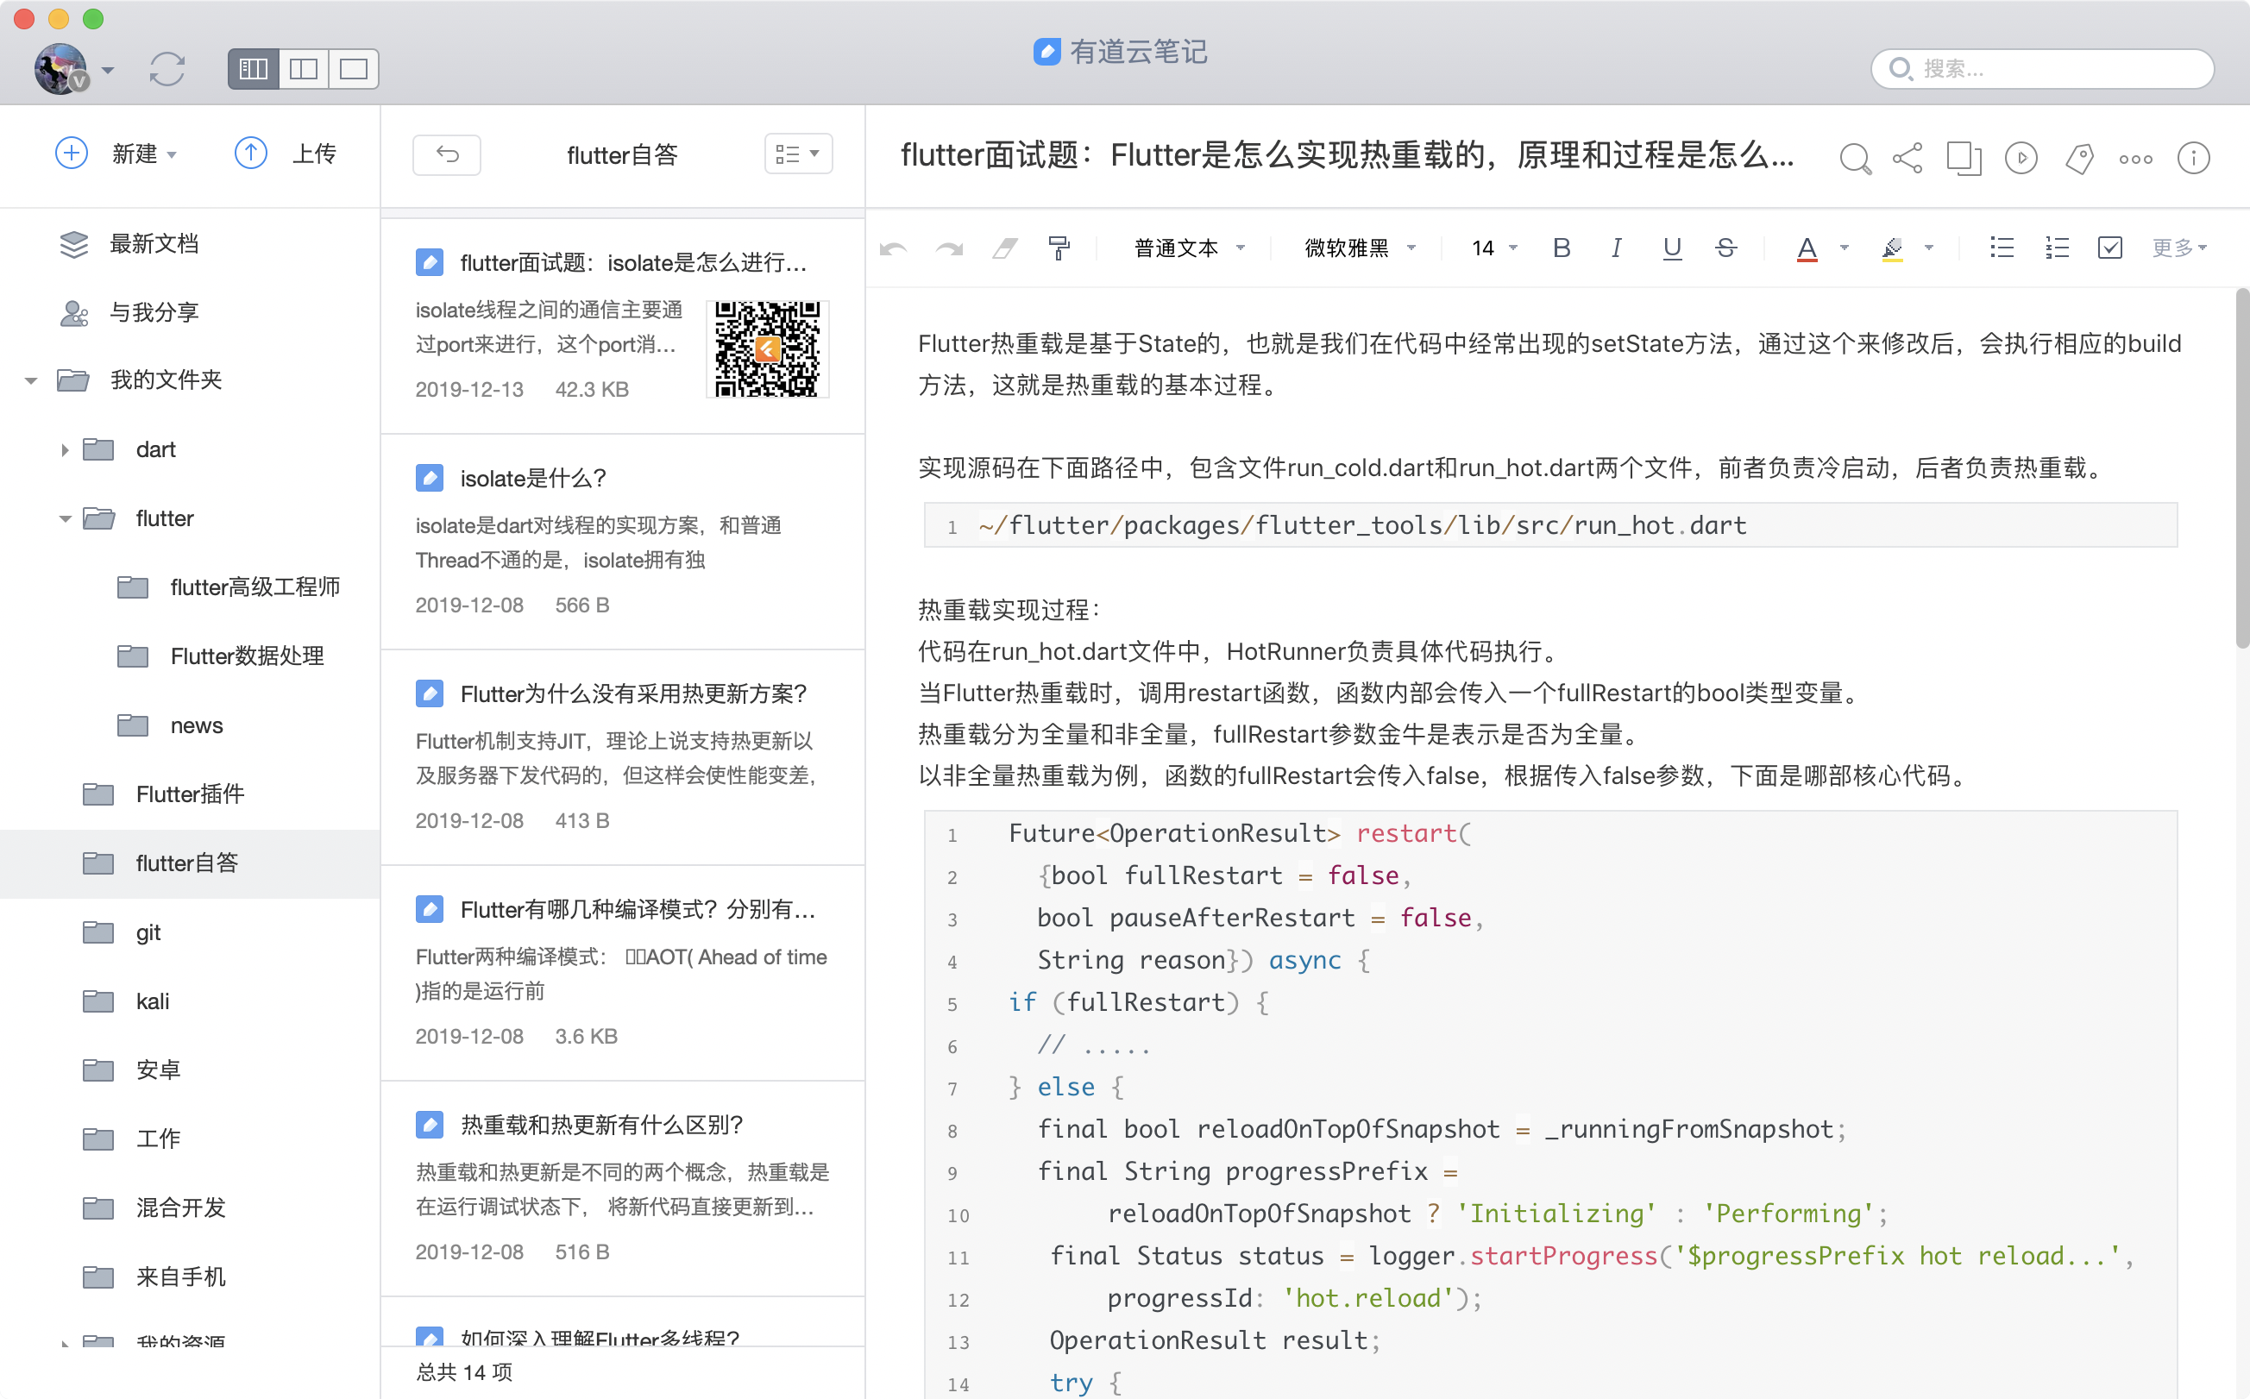
Task: Insert a bulleted list
Action: coord(2001,248)
